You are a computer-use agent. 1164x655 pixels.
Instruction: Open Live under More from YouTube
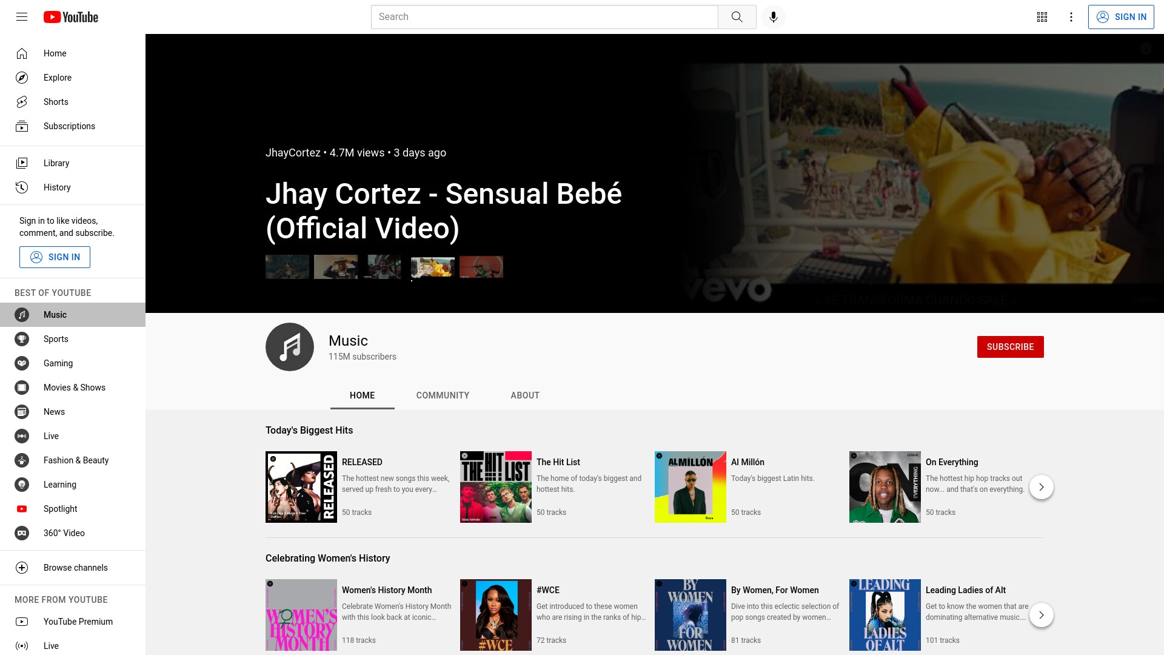pos(73,646)
